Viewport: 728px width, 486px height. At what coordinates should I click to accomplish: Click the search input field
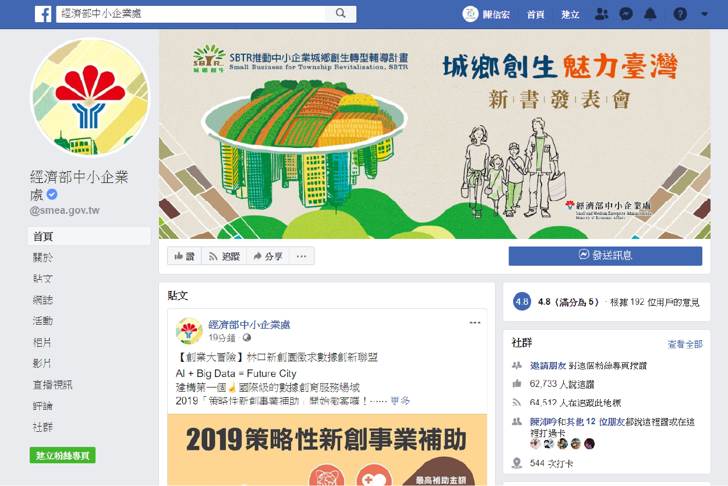[x=190, y=14]
